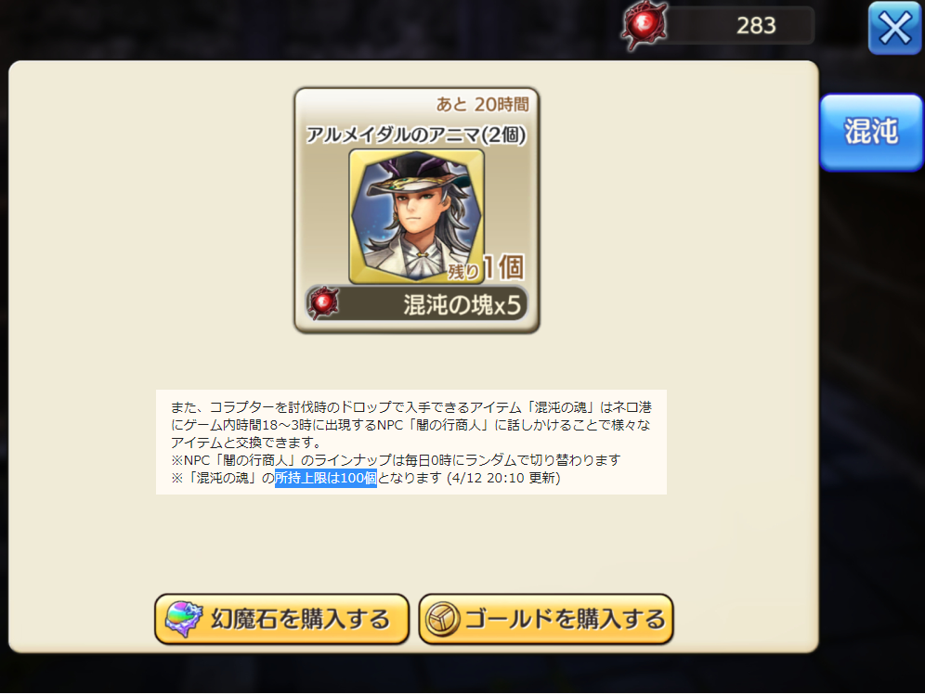Click the red chaos orb currency icon

pos(645,25)
